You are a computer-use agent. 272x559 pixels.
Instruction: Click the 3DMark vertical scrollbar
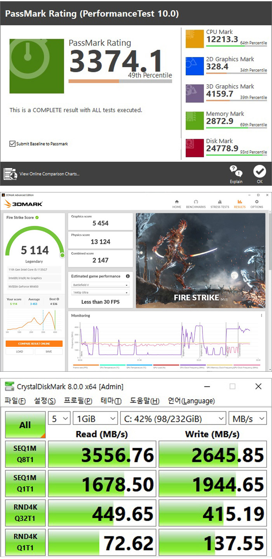269,242
